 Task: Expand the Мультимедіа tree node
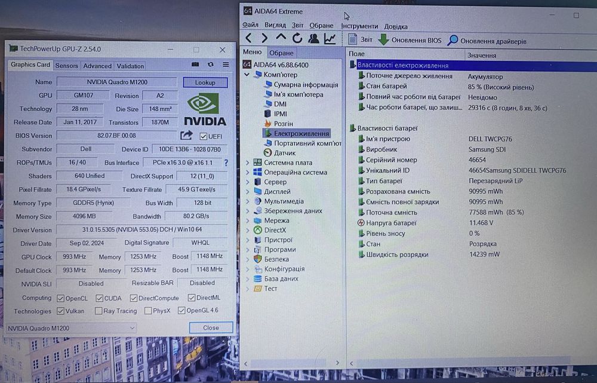tap(248, 201)
